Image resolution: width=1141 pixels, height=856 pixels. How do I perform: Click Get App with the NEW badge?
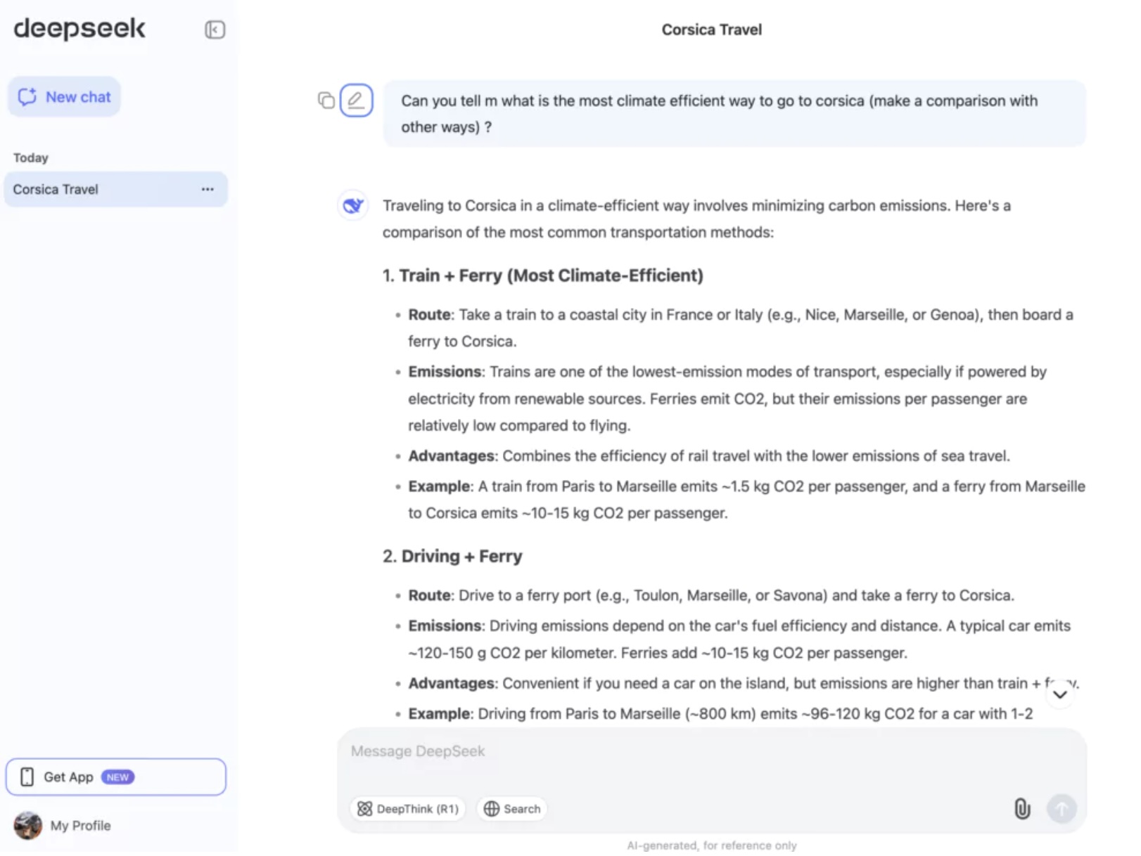coord(68,777)
